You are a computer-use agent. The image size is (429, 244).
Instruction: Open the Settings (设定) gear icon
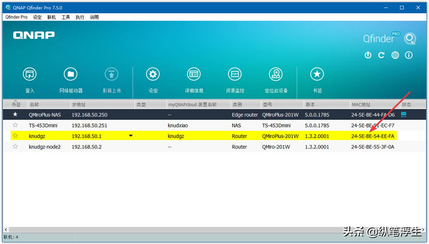(x=153, y=74)
